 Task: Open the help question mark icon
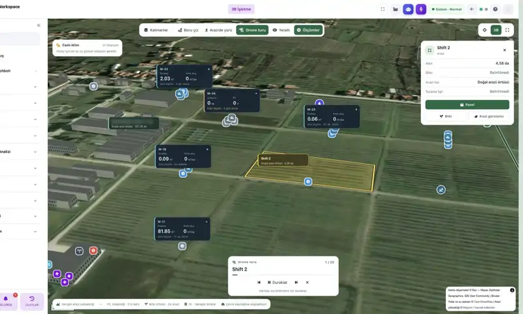(x=496, y=9)
